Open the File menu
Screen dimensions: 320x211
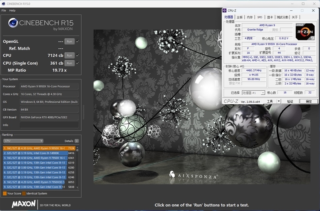[4, 10]
